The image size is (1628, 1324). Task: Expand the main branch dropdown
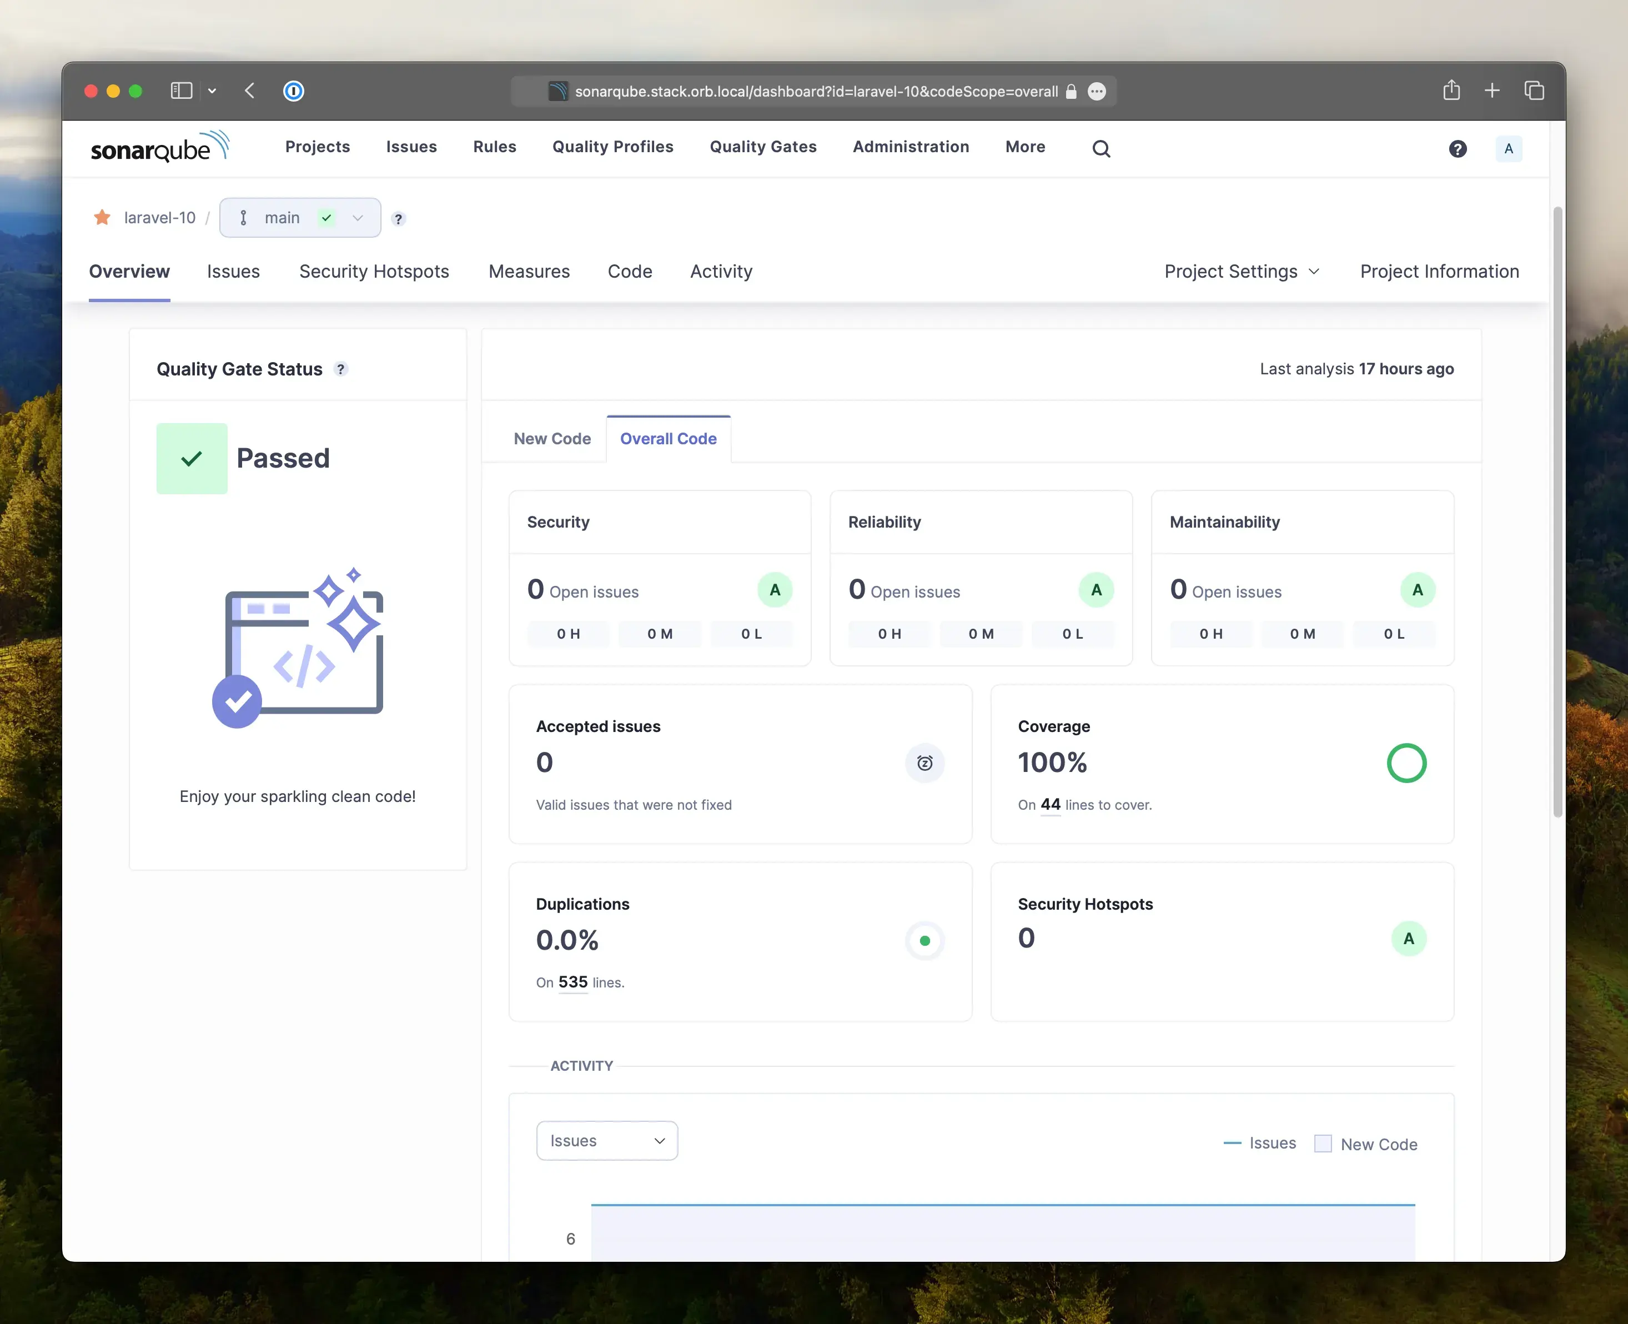[357, 217]
